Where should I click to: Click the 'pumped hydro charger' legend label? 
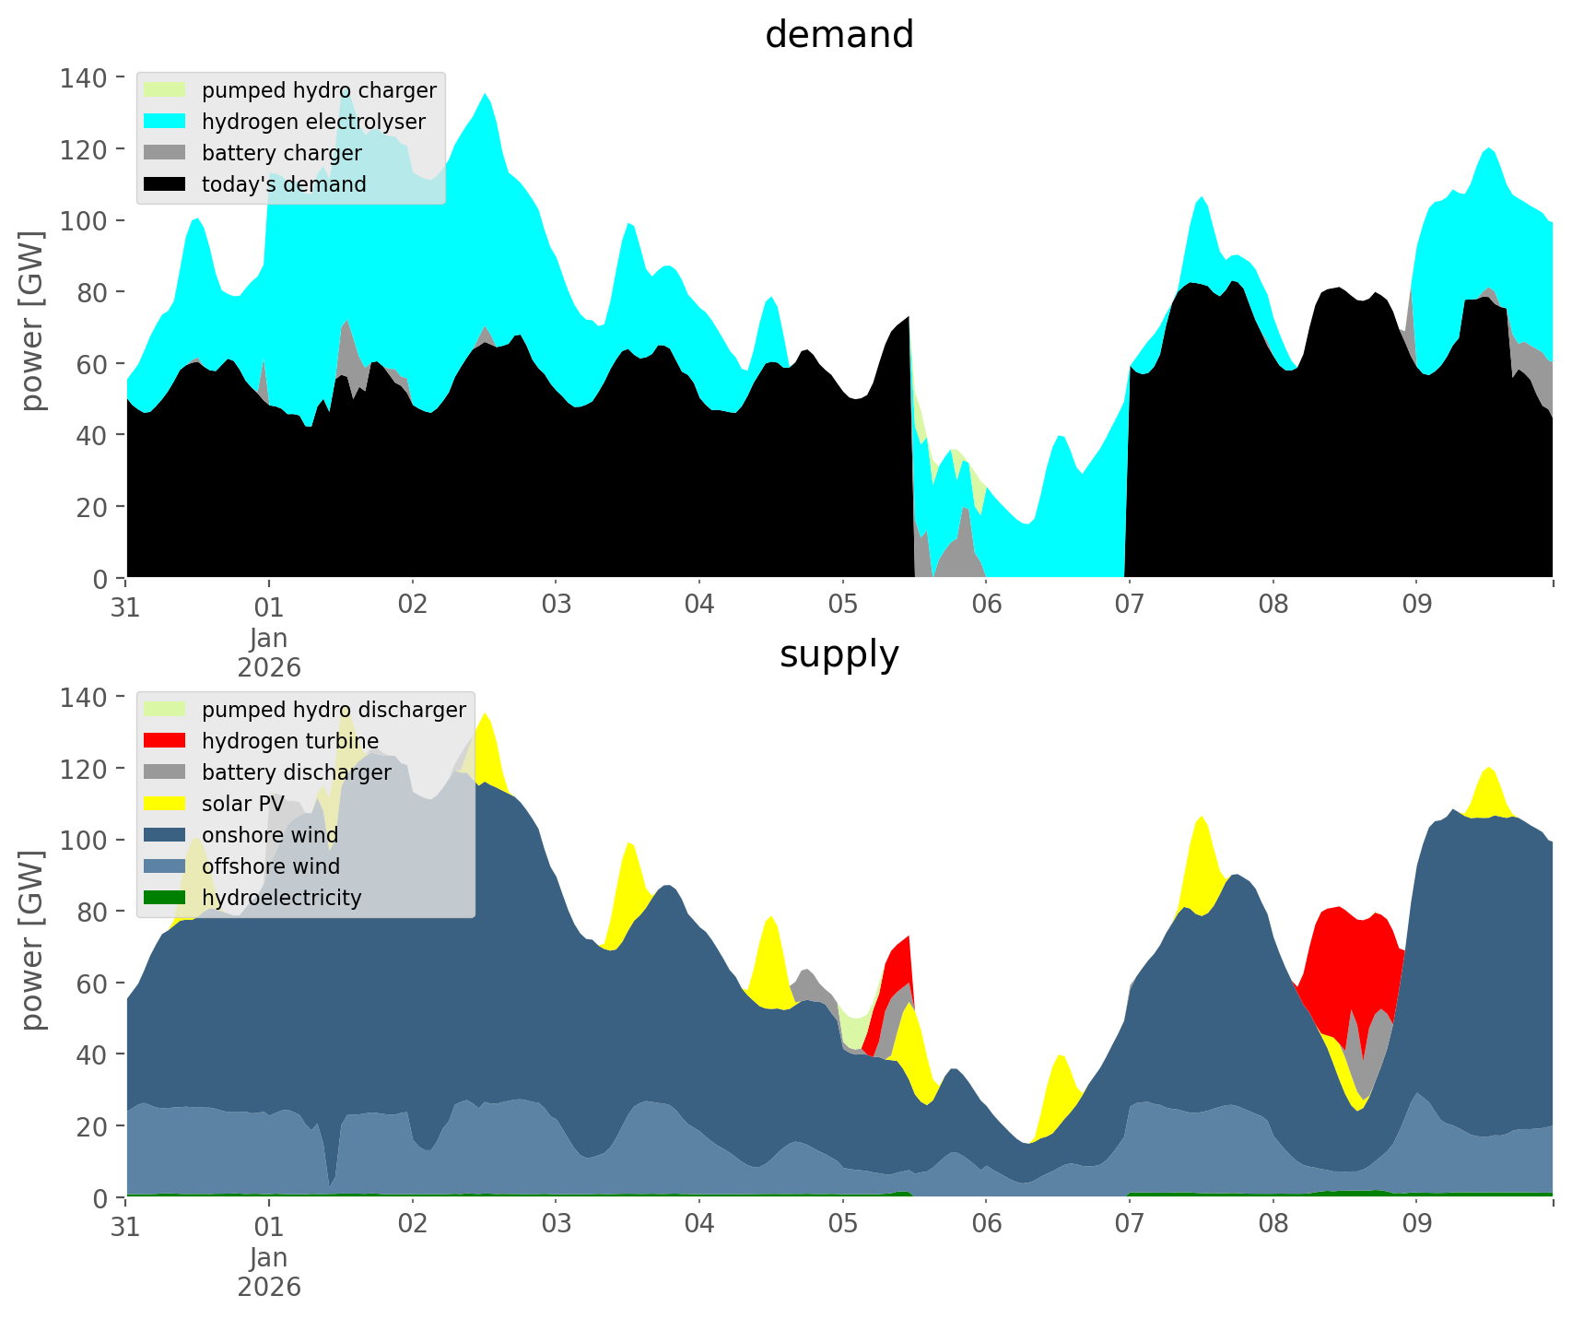pyautogui.click(x=319, y=90)
